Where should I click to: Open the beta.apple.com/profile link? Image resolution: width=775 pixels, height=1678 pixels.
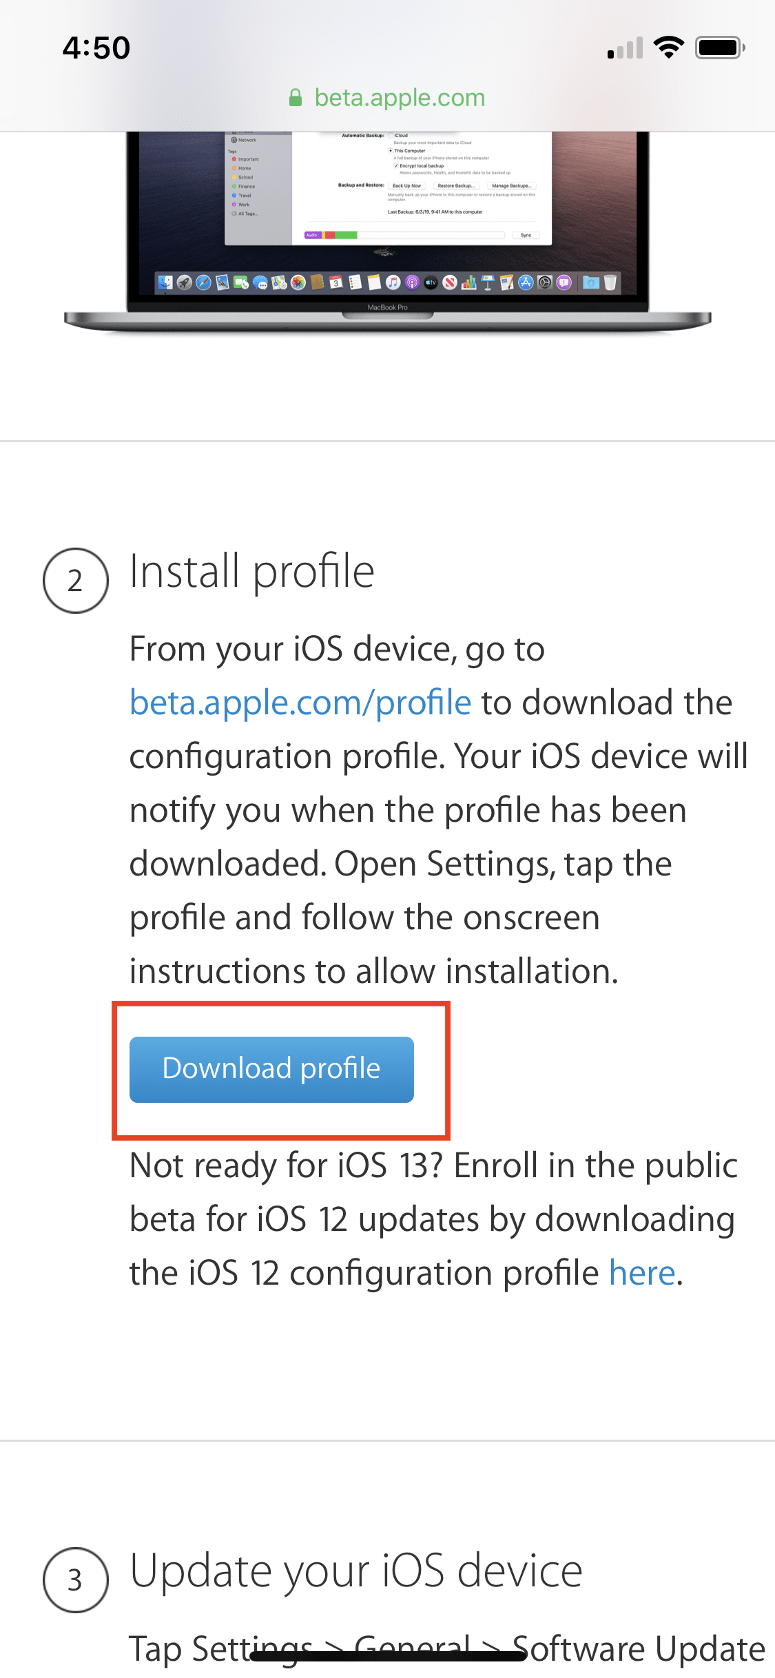[x=300, y=703]
